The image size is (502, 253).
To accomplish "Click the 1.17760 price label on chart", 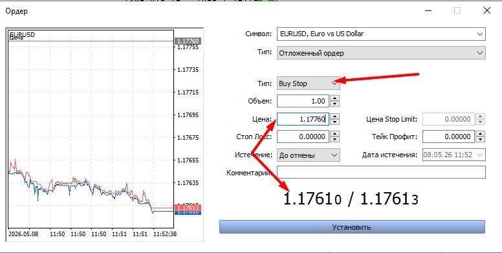I will [x=188, y=41].
